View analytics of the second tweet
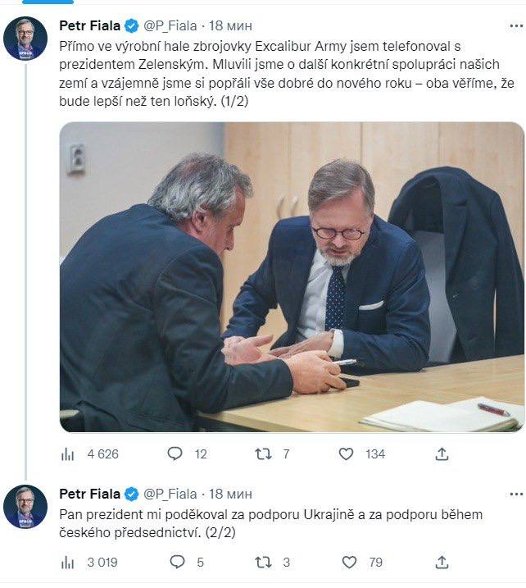The height and width of the screenshot is (588, 526). point(68,562)
